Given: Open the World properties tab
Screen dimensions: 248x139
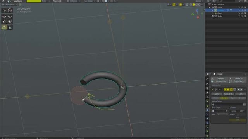Looking at the screenshot, I should point(207,101).
